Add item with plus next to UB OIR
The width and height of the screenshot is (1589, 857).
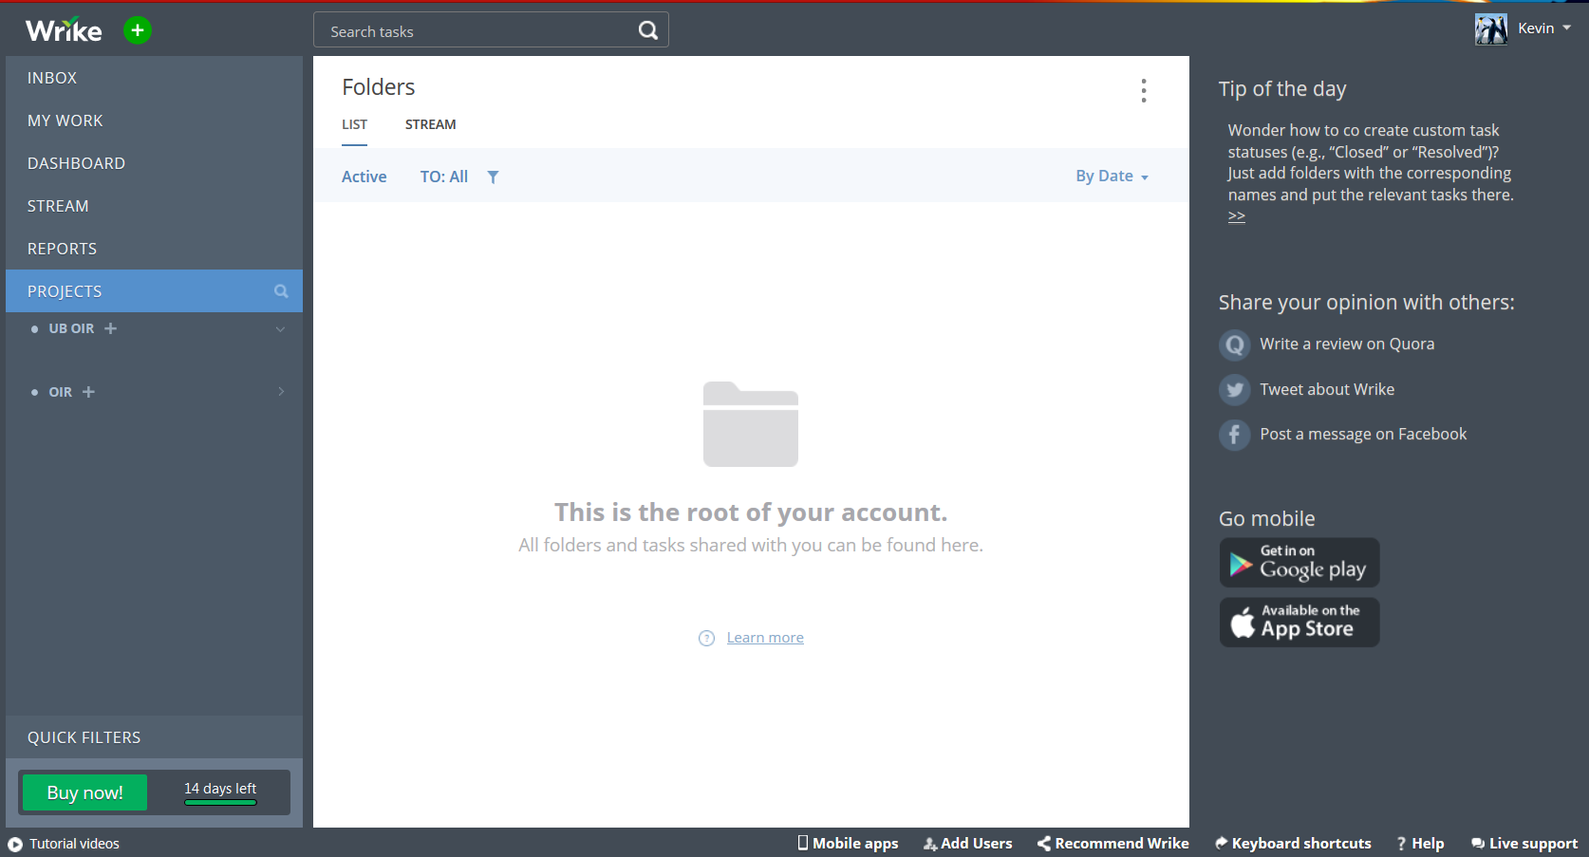coord(111,328)
